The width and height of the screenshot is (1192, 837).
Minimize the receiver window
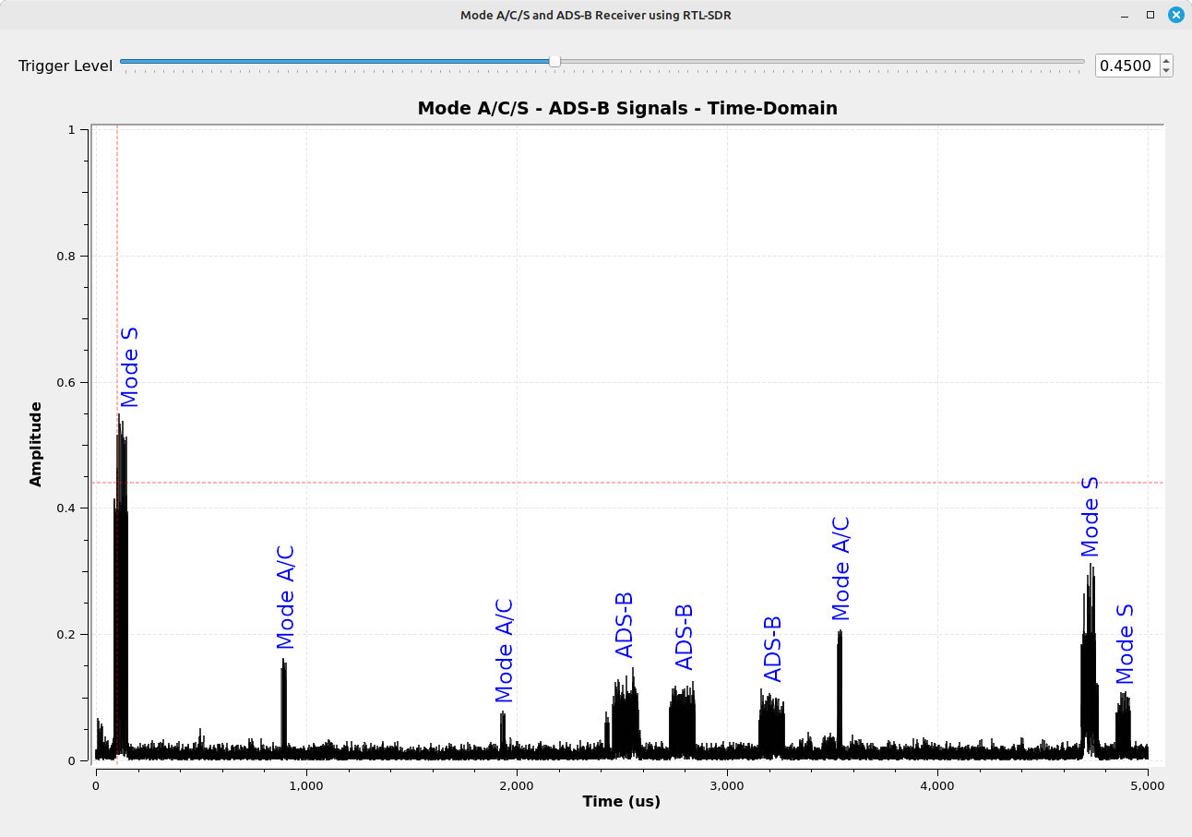pos(1125,15)
